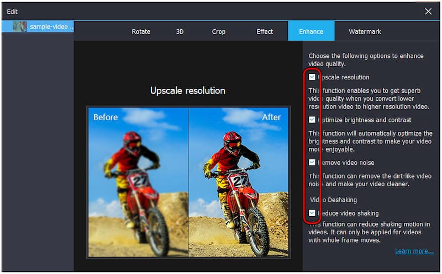
Task: Open the 3D tab
Action: coord(180,31)
